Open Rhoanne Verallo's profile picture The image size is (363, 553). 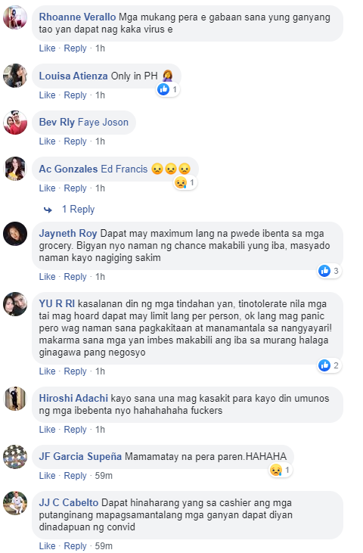[x=15, y=17]
